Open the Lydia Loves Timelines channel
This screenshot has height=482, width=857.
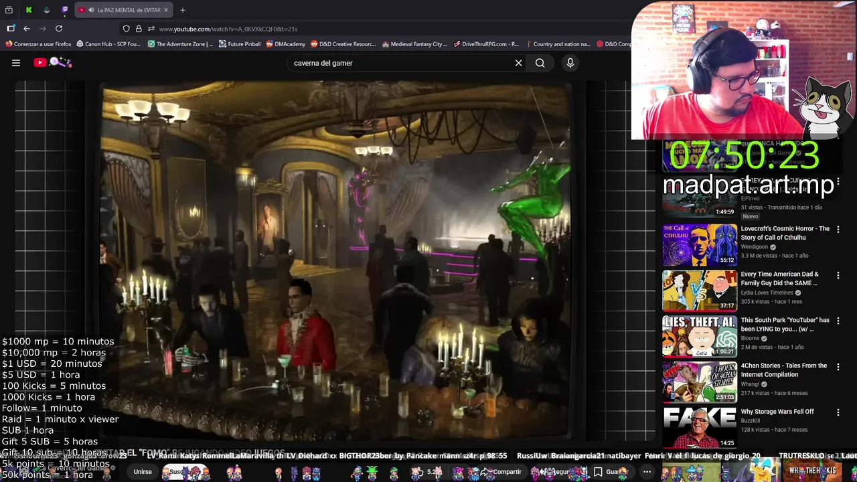pos(768,293)
